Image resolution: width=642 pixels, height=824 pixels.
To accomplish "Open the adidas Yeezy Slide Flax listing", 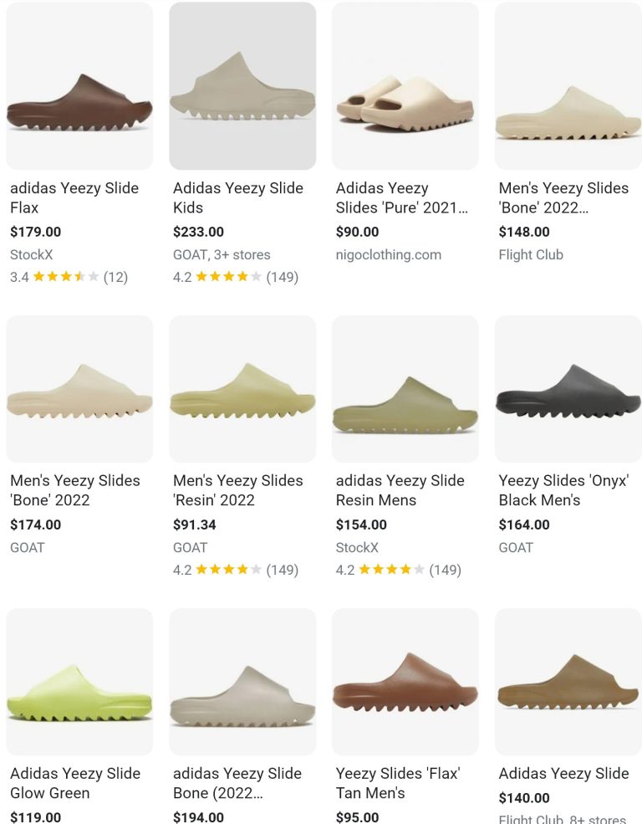I will [x=74, y=197].
